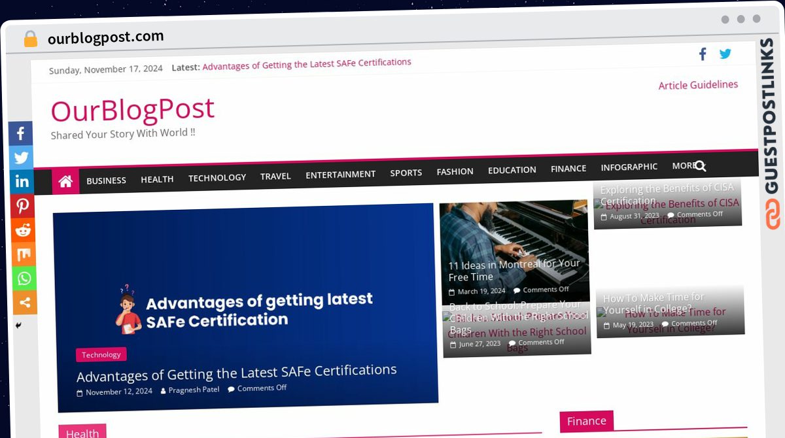Open the BUSINESS menu item

tap(106, 180)
